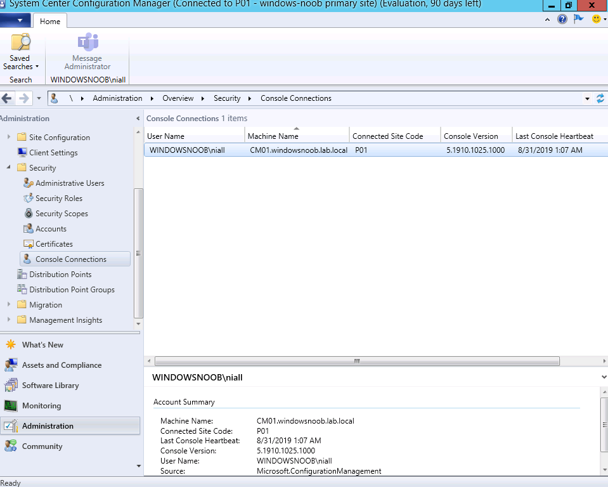Sort by the Connected Site Code column
Viewport: 608px width, 487px height.
coord(395,136)
